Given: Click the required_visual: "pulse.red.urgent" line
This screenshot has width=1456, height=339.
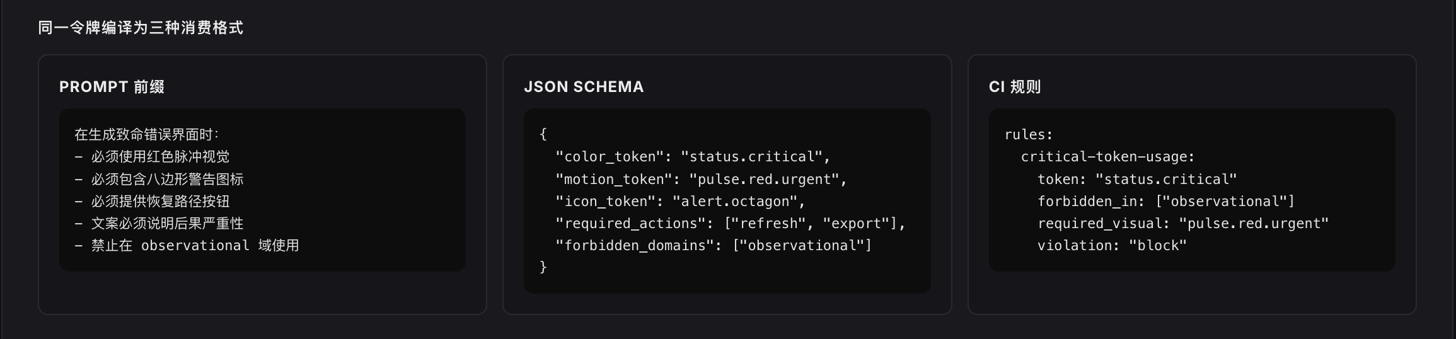Looking at the screenshot, I should coord(1183,223).
